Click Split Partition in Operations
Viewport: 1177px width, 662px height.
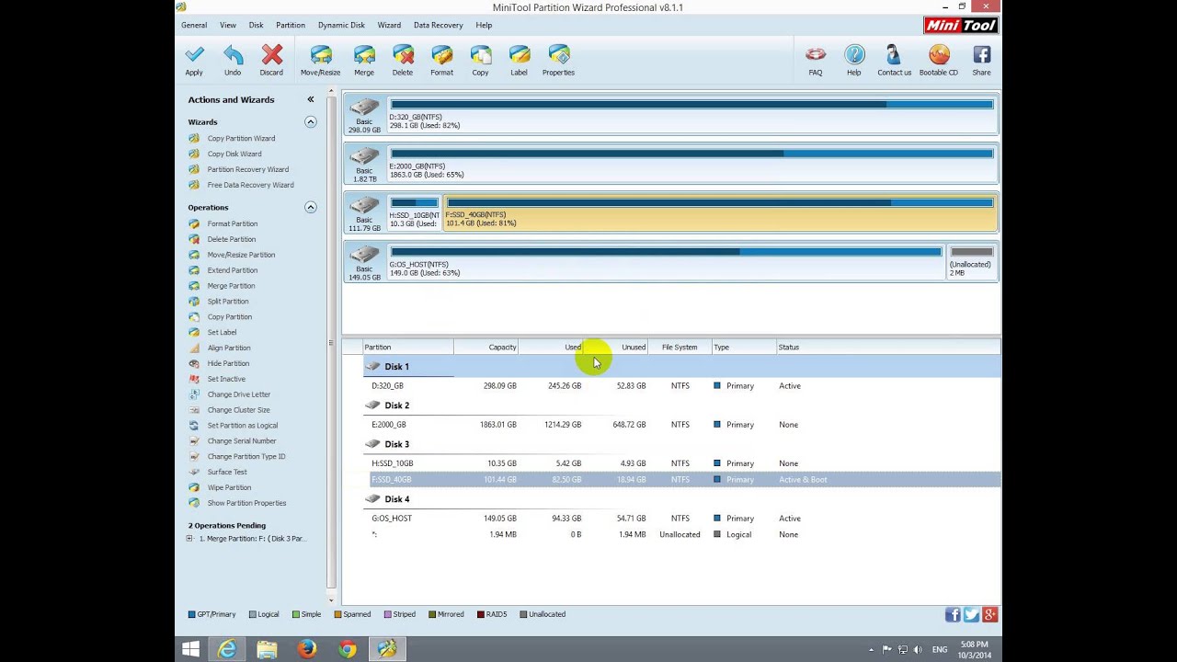coord(227,302)
